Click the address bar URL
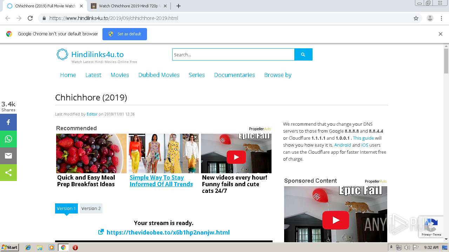The height and width of the screenshot is (252, 449). 114,18
